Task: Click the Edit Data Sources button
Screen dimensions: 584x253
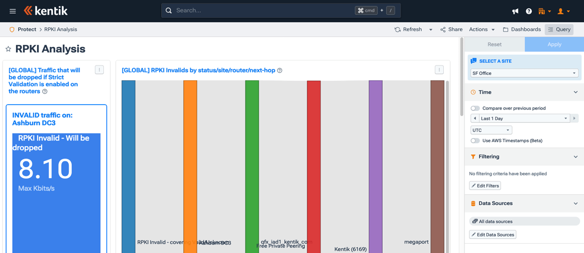Action: 492,234
